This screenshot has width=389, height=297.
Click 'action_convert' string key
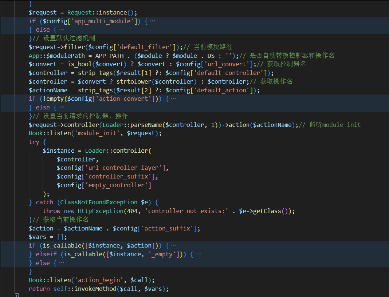[x=123, y=99]
